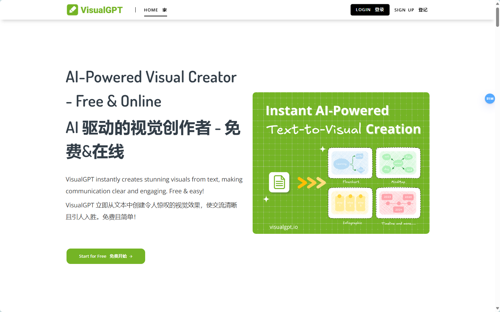500x312 pixels.
Task: Open the SIGN UP 登记 link
Action: [x=411, y=10]
